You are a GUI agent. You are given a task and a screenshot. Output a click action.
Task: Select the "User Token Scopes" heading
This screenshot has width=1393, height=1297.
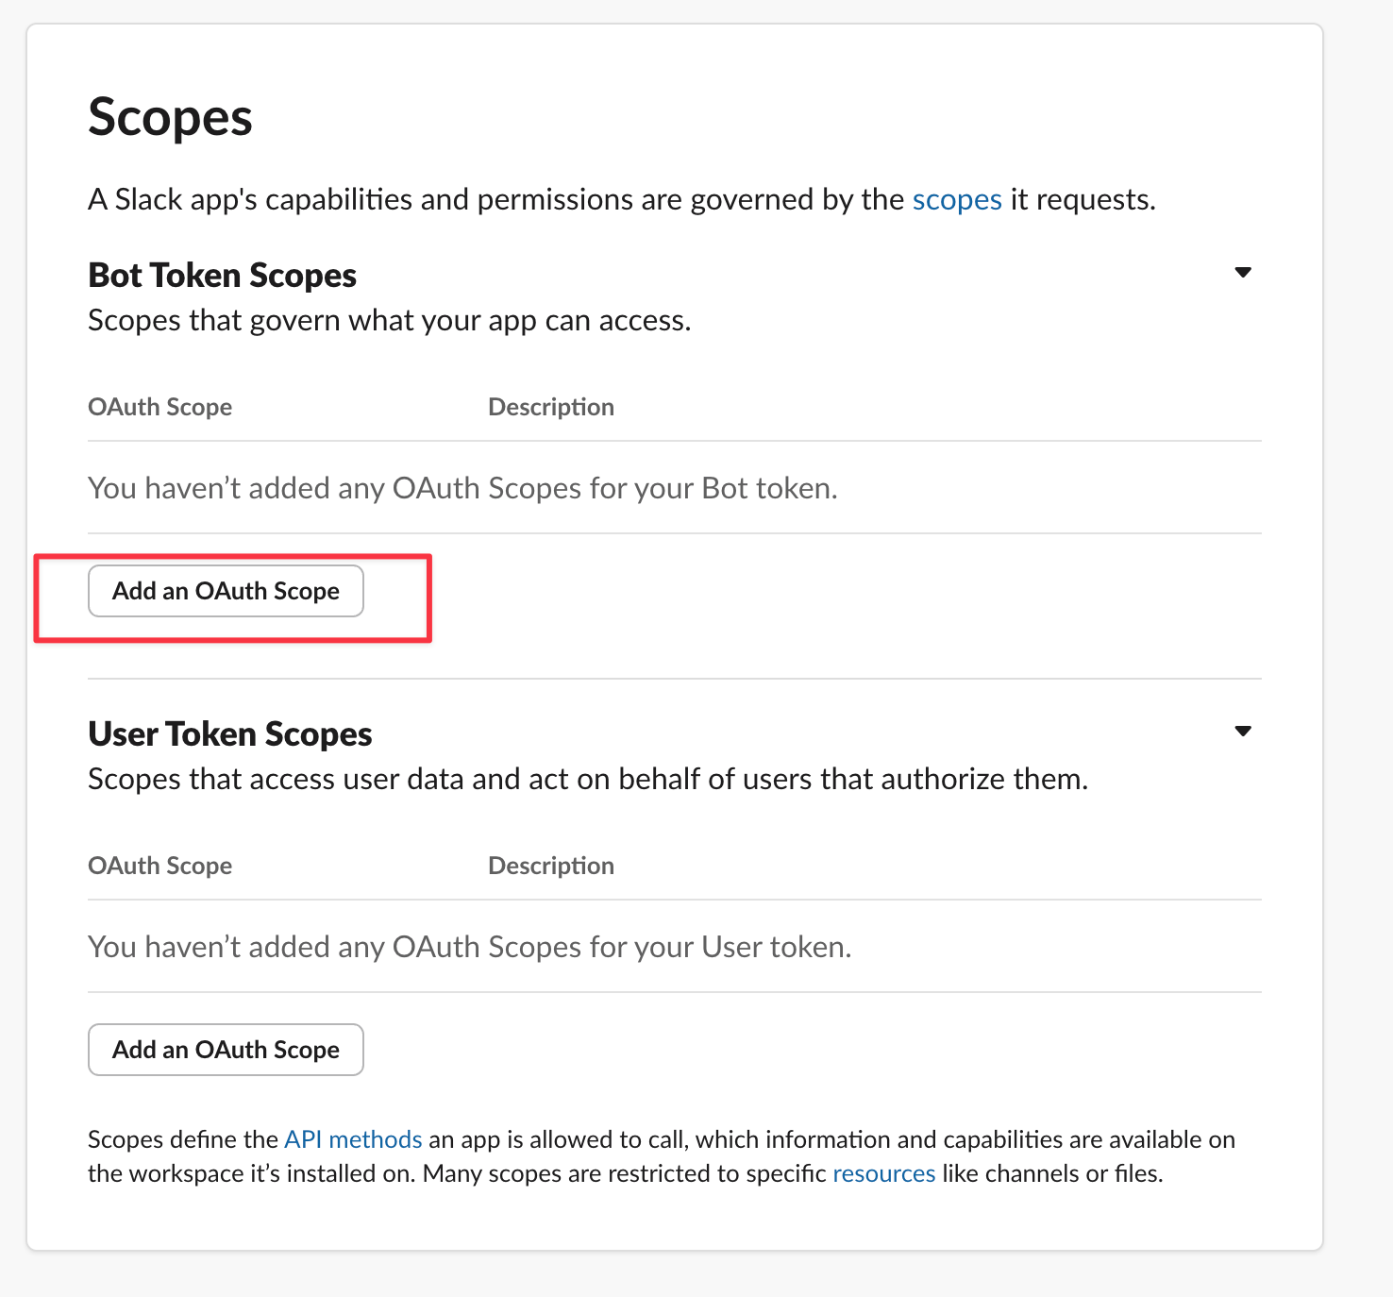[229, 734]
